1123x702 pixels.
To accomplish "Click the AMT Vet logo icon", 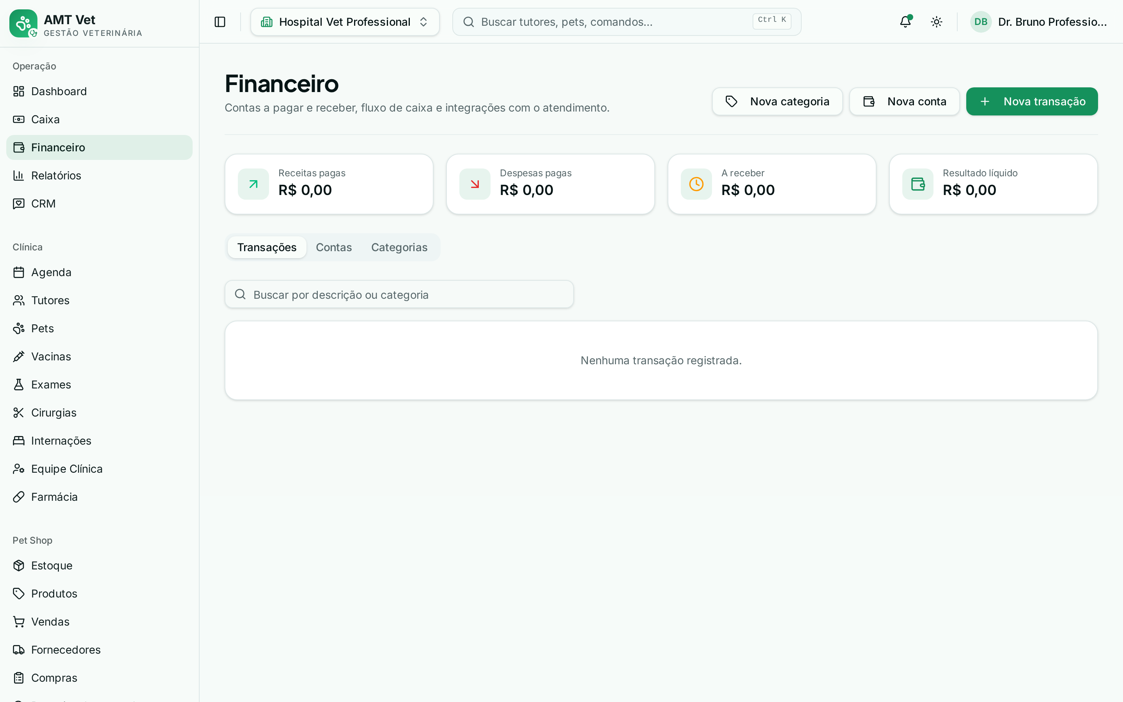I will click(23, 23).
